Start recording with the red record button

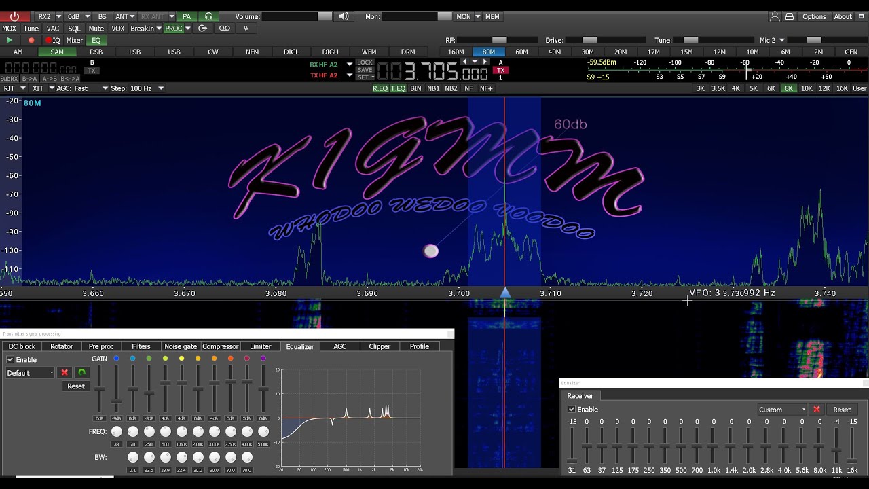coord(31,40)
